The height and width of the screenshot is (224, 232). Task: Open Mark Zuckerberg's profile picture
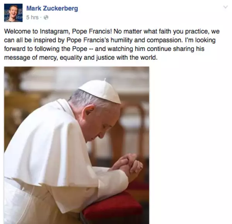pos(13,13)
